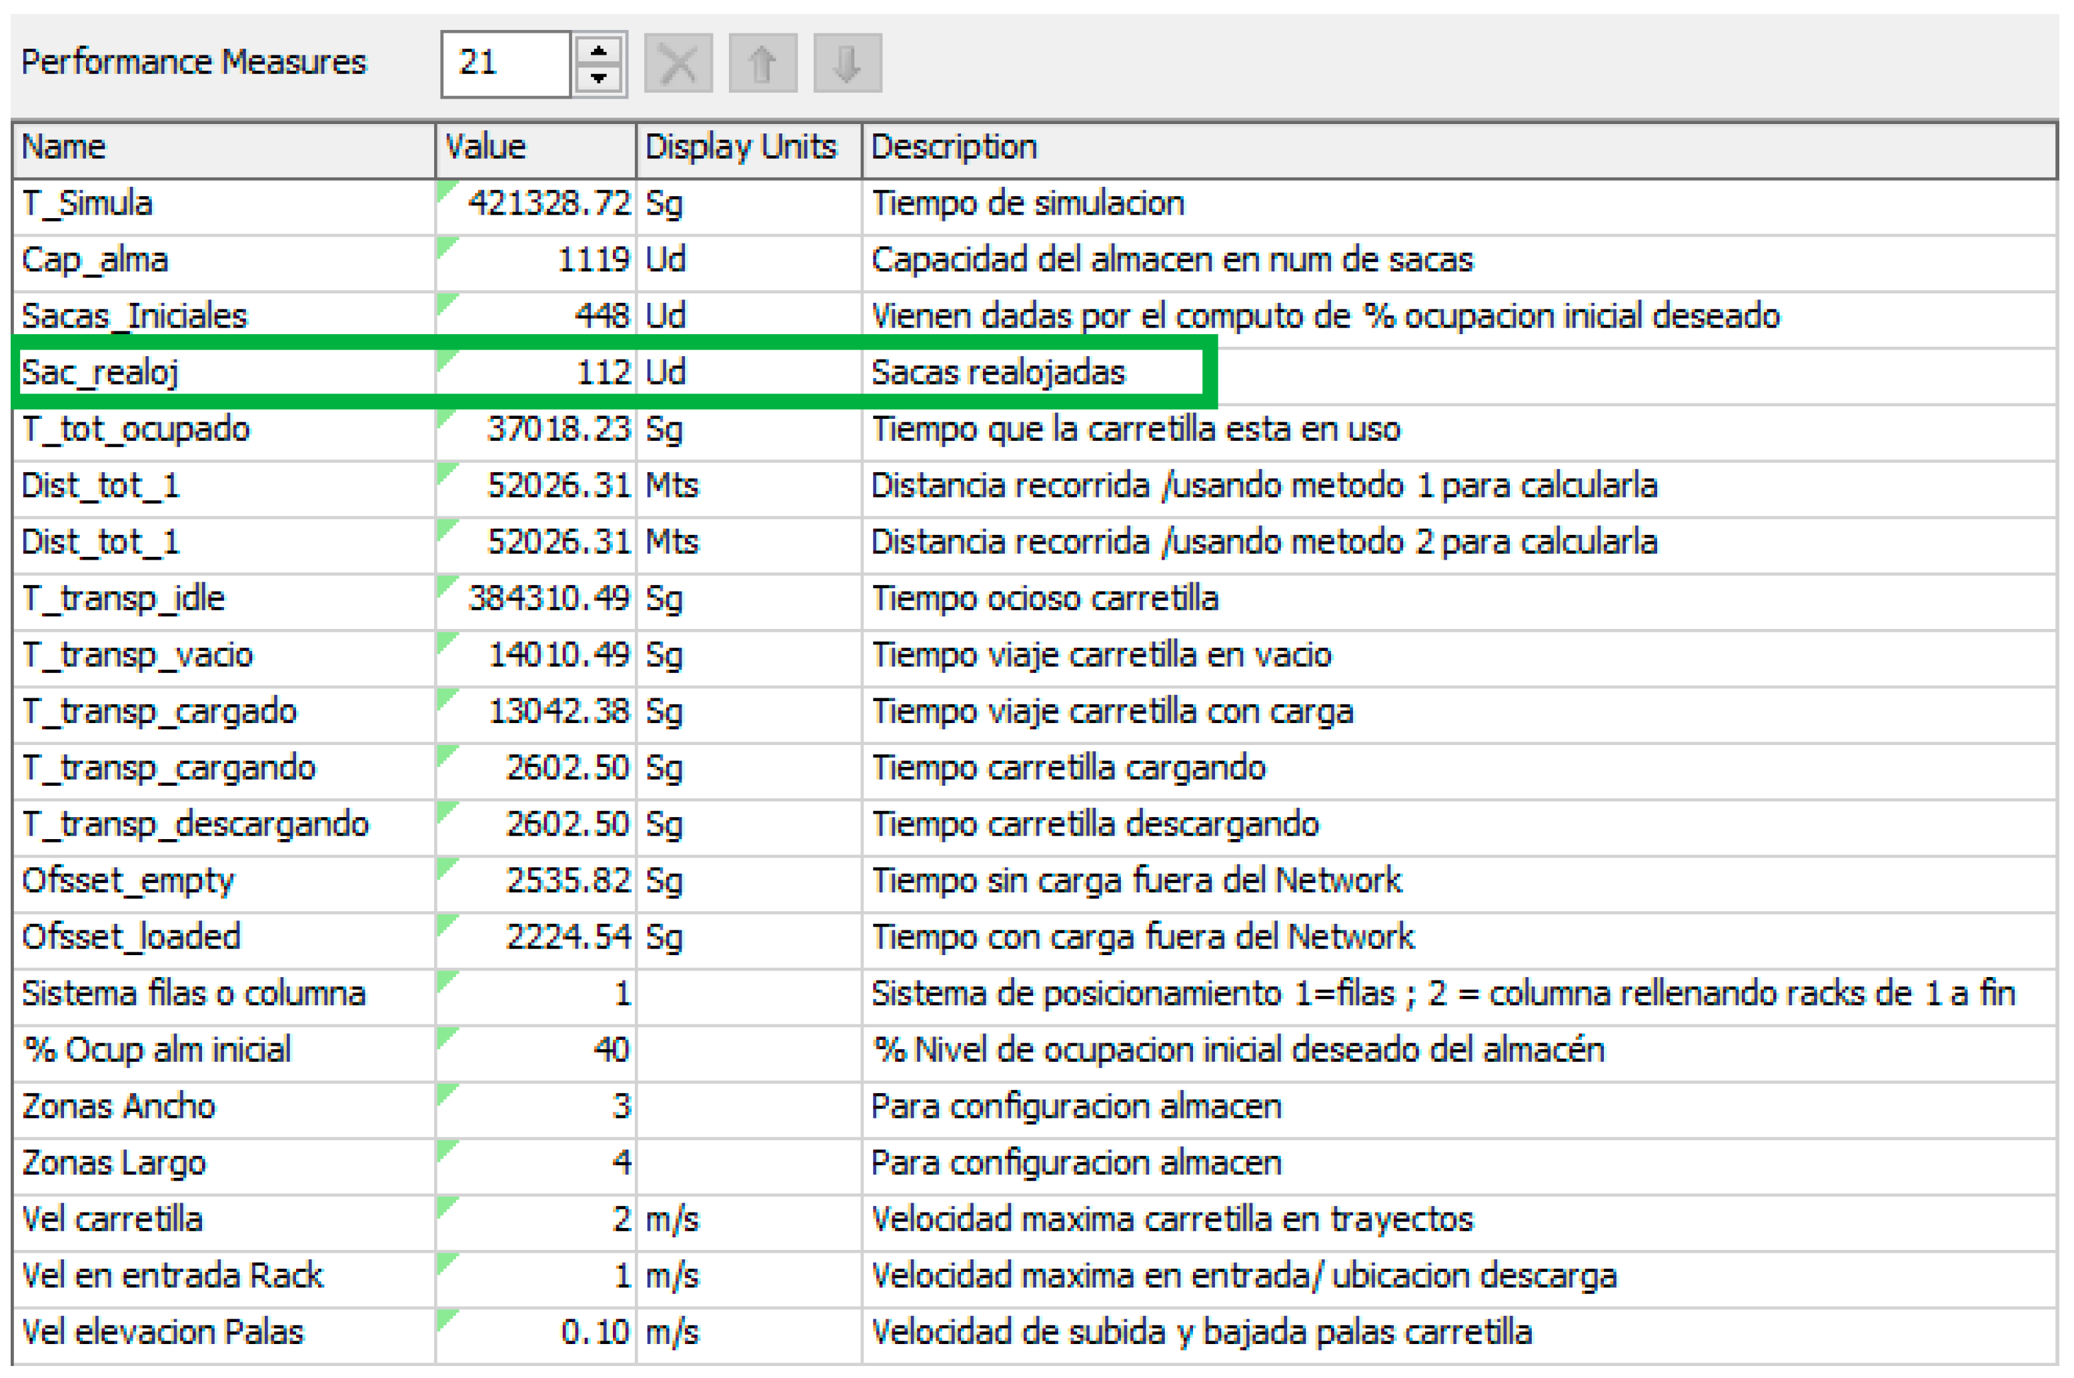Click the move up arrow button
This screenshot has width=2074, height=1378.
click(762, 63)
